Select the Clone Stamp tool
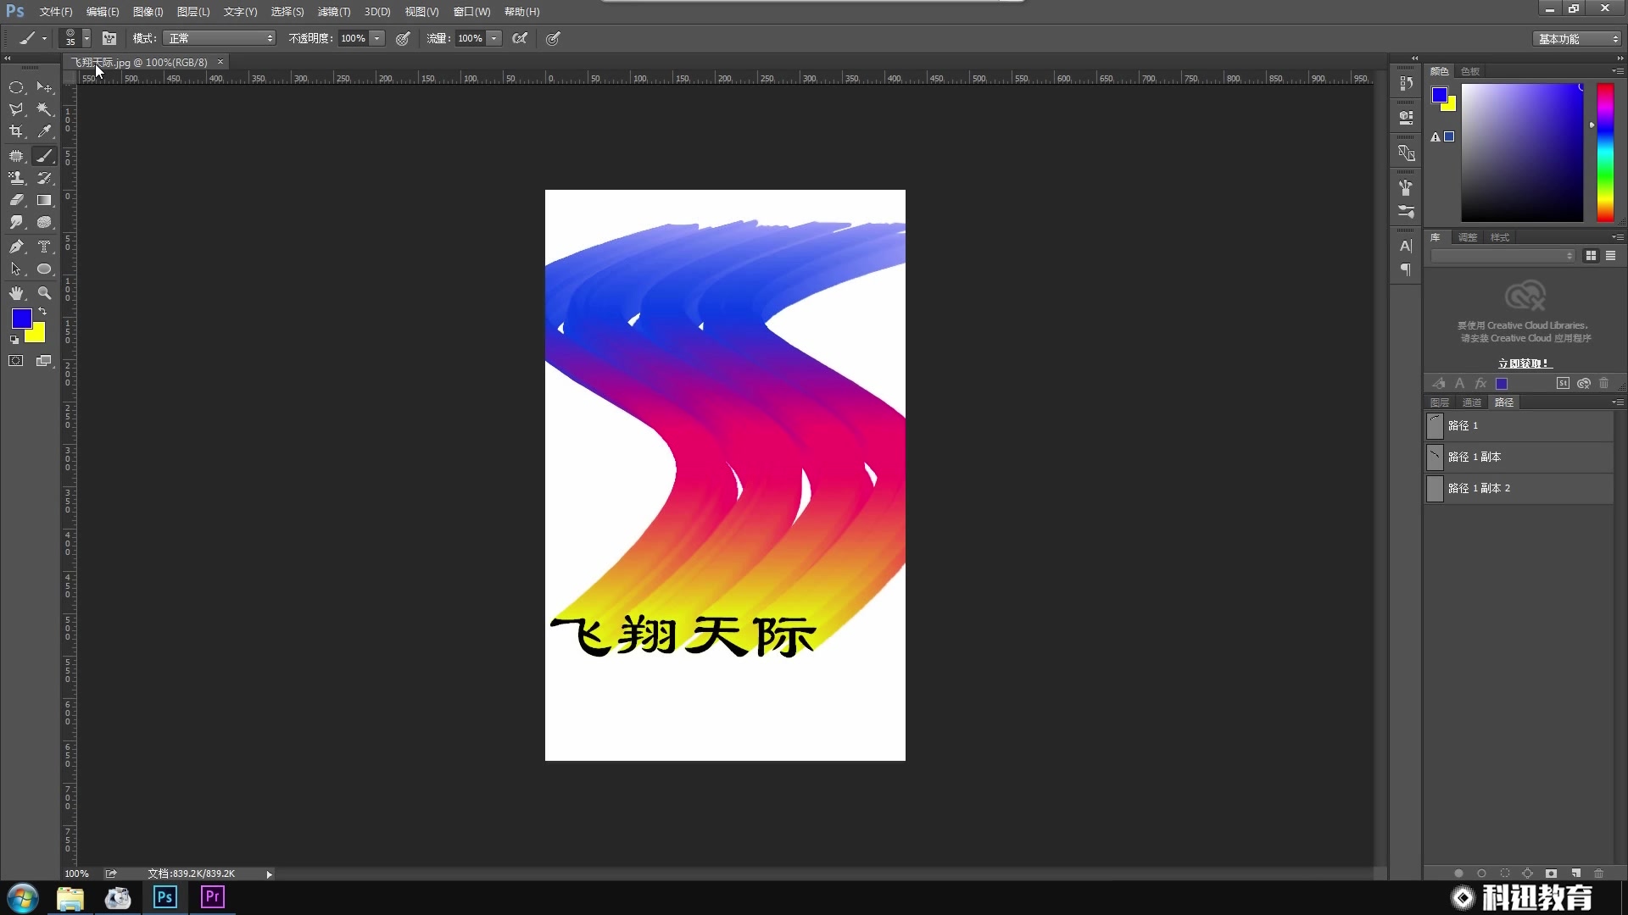 [17, 178]
